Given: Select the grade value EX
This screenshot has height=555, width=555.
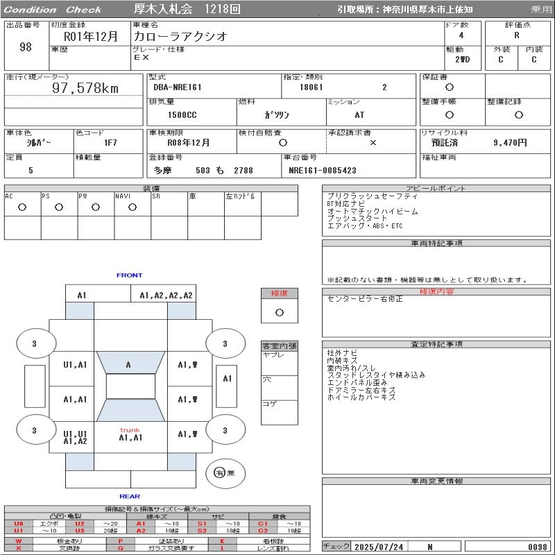Looking at the screenshot, I should pos(142,57).
